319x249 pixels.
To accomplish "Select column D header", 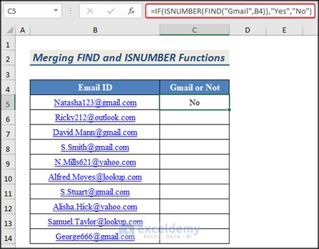I will pyautogui.click(x=248, y=30).
